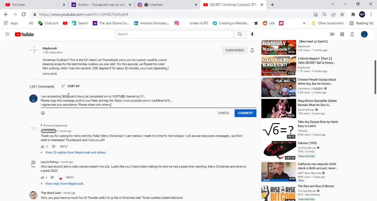Image resolution: width=377 pixels, height=201 pixels.
Task: Dislike the Larry's Fishing comment
Action: point(52,177)
